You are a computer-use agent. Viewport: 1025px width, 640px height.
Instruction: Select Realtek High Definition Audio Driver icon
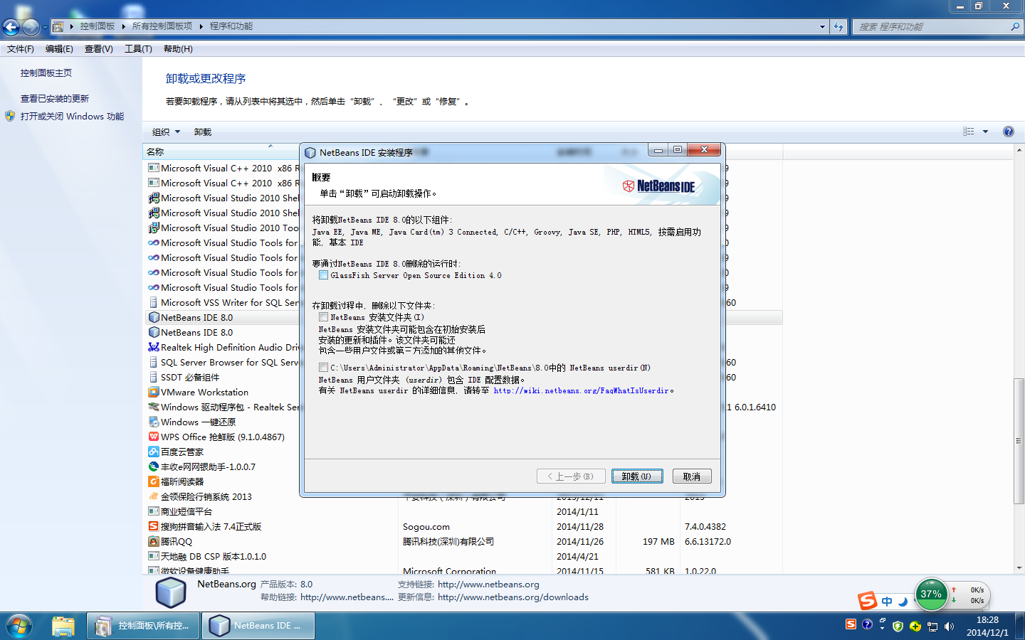[x=153, y=348]
